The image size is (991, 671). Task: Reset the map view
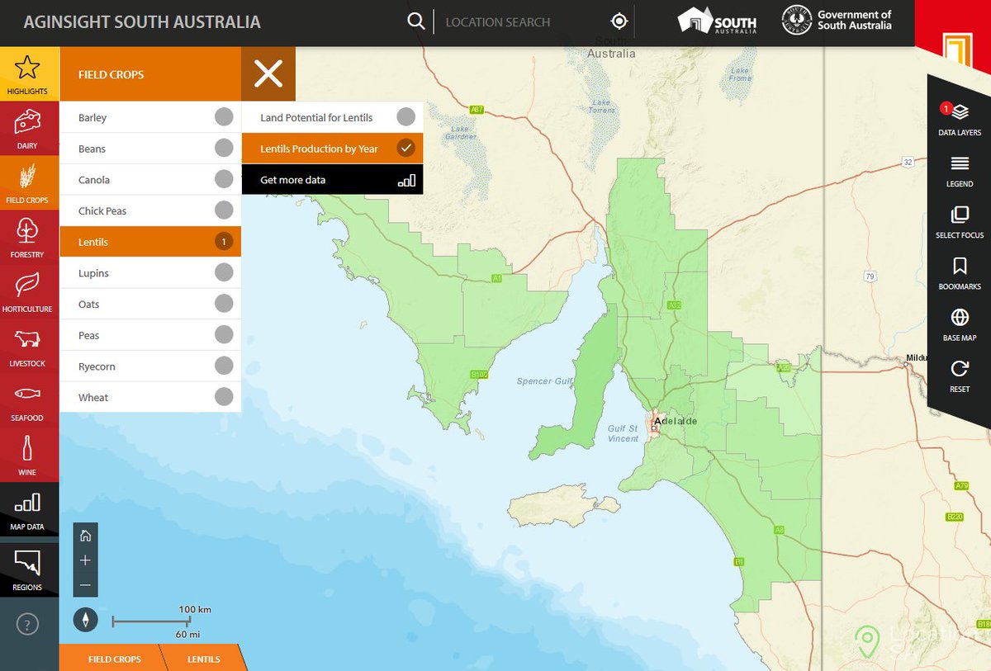point(960,376)
